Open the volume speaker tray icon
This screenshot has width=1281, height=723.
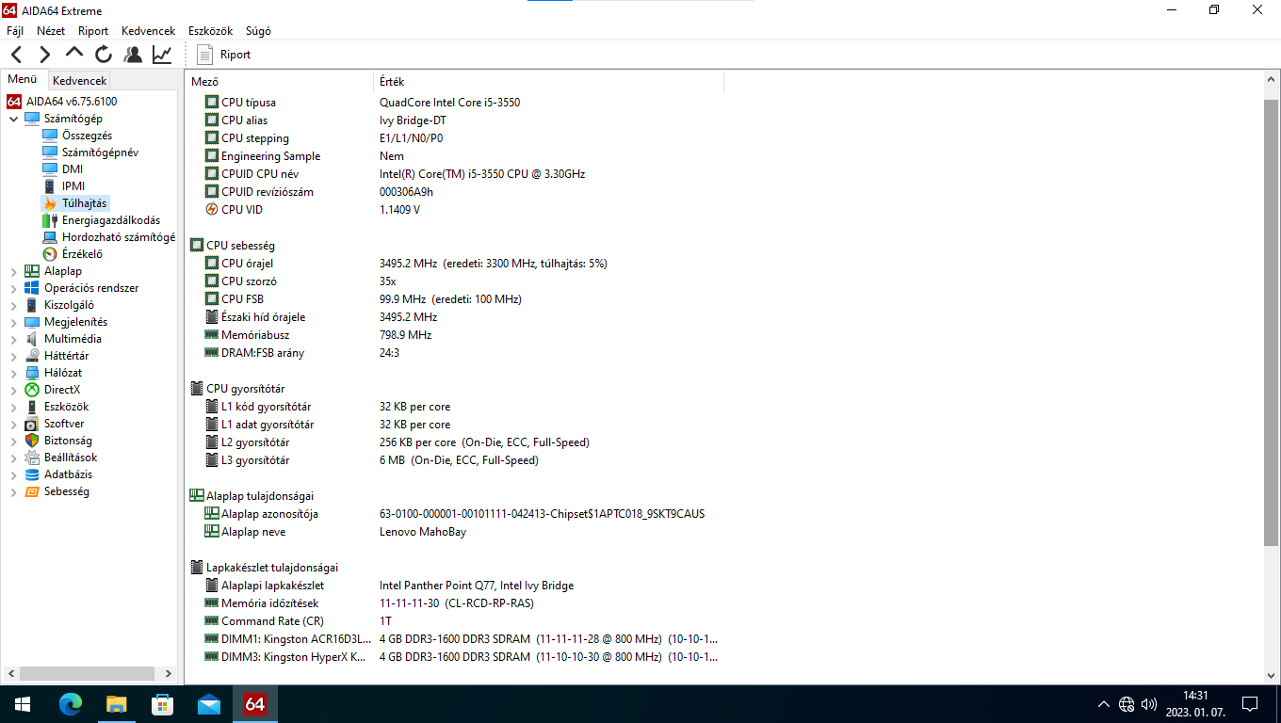(1148, 704)
